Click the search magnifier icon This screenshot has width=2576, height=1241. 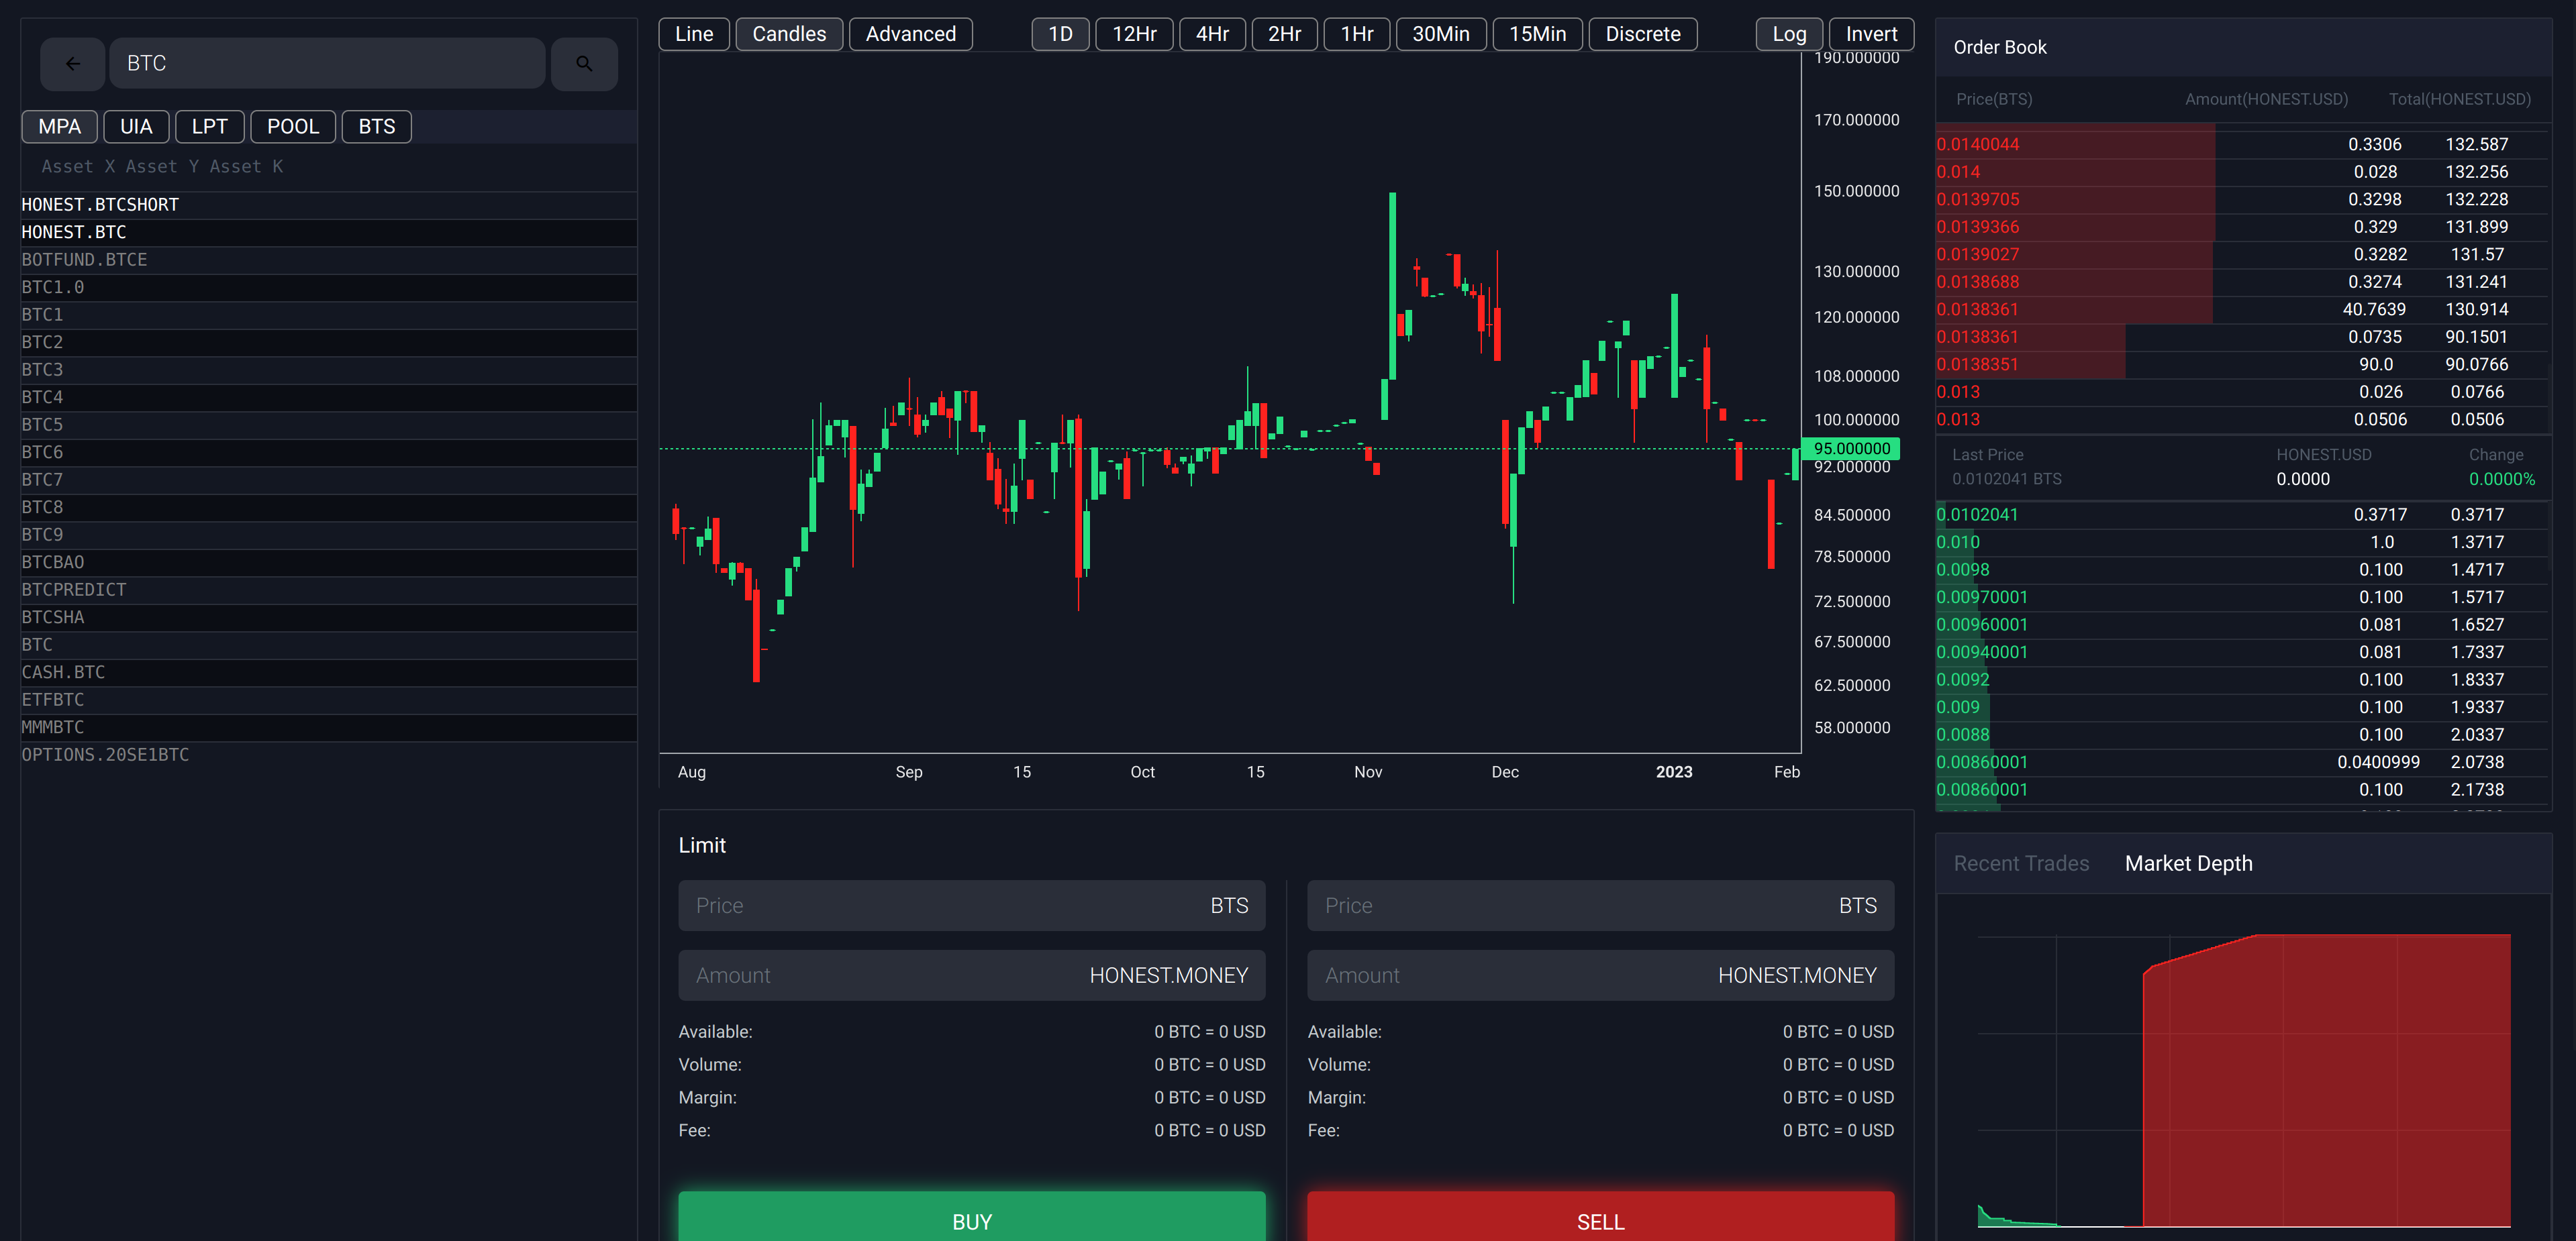[x=584, y=64]
